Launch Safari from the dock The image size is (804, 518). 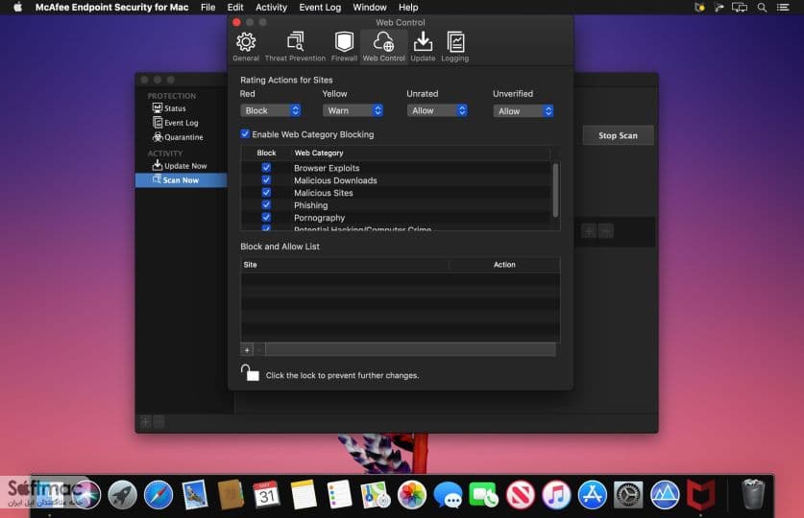pyautogui.click(x=158, y=495)
